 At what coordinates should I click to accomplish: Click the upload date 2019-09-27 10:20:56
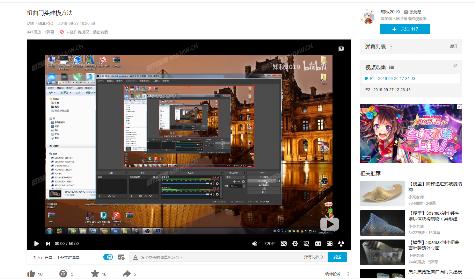click(77, 24)
